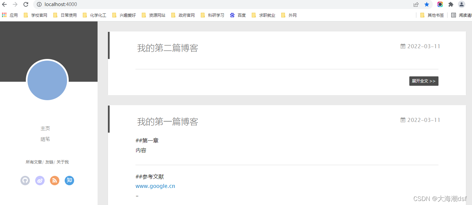Screen dimensions: 472x205
Task: Click the round blue avatar image
Action: tap(47, 80)
